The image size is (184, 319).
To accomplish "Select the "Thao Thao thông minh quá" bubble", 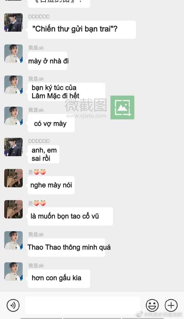I will (x=66, y=247).
